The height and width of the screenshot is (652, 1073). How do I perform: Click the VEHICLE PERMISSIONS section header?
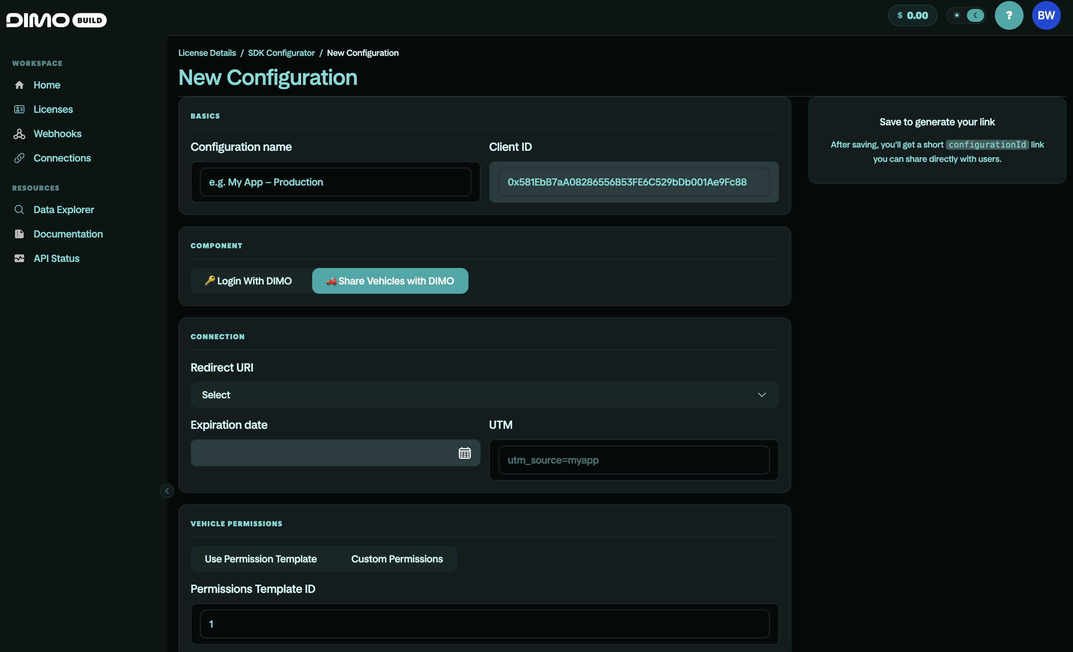237,524
